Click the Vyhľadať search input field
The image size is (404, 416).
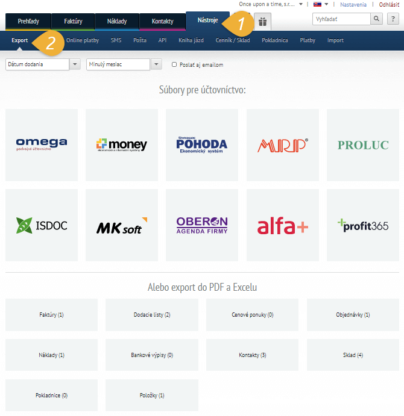[341, 19]
